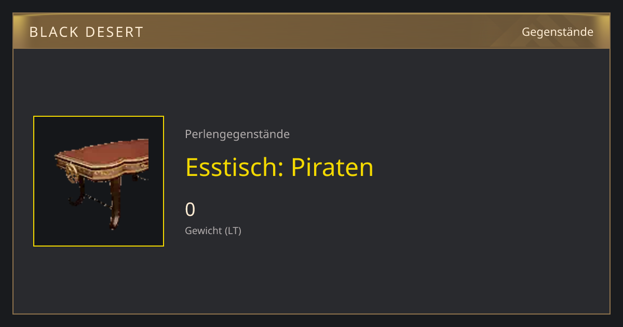Select the Perlengegenstände category label
This screenshot has width=623, height=327.
tap(237, 134)
